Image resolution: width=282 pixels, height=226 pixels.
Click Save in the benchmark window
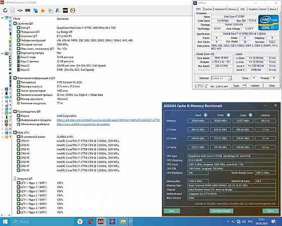172,211
